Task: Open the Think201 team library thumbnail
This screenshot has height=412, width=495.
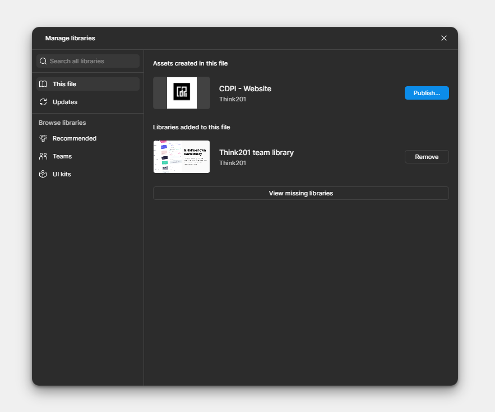Action: tap(182, 157)
